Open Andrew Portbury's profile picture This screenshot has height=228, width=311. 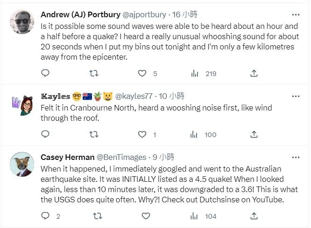click(x=22, y=22)
